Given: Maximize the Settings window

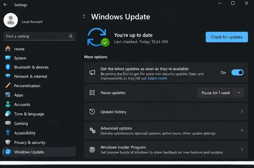Looking at the screenshot, I should [233, 3].
